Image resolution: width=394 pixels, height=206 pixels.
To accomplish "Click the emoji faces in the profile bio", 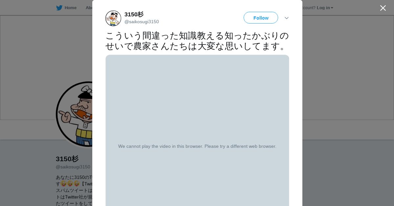I will tap(70, 184).
